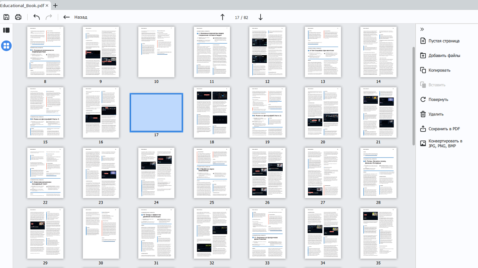Viewport: 478px width, 268px height.
Task: Collapse the right panel with double chevron
Action: click(x=422, y=29)
